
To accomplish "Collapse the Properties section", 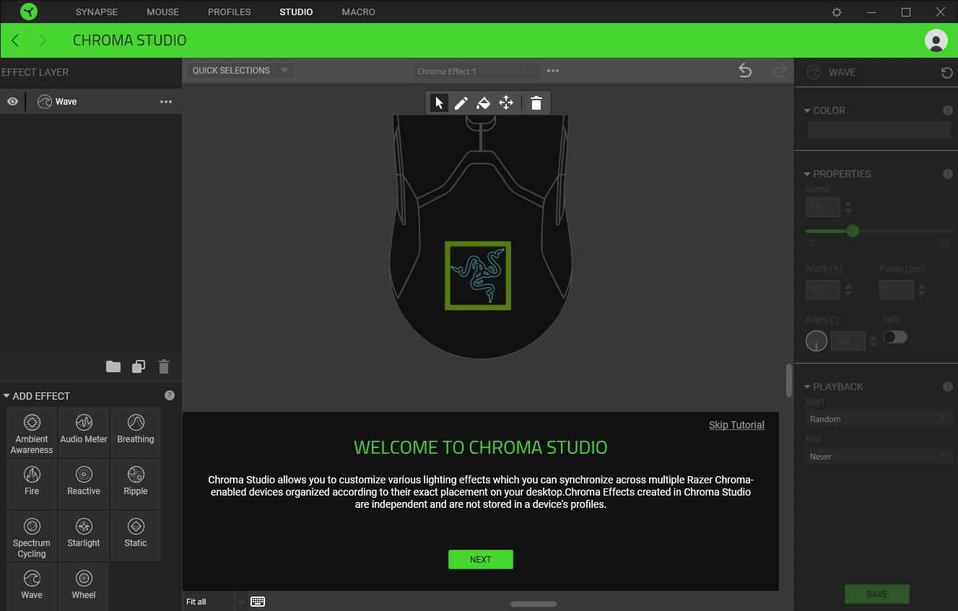I will 807,174.
